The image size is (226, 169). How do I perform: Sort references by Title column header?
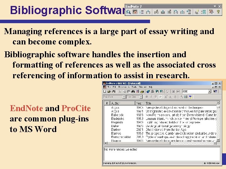[x=180, y=103]
